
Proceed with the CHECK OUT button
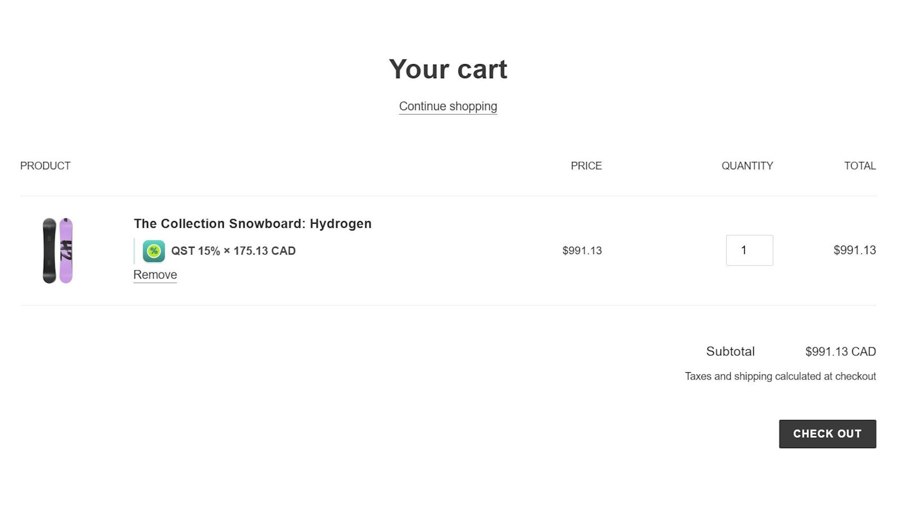(827, 433)
